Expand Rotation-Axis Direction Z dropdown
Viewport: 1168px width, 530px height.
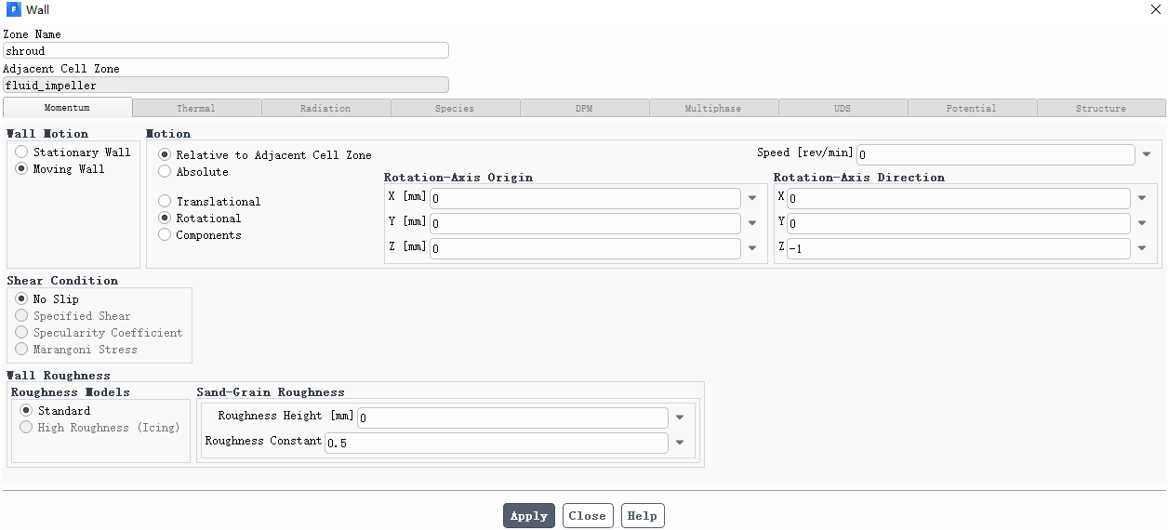(x=1142, y=249)
